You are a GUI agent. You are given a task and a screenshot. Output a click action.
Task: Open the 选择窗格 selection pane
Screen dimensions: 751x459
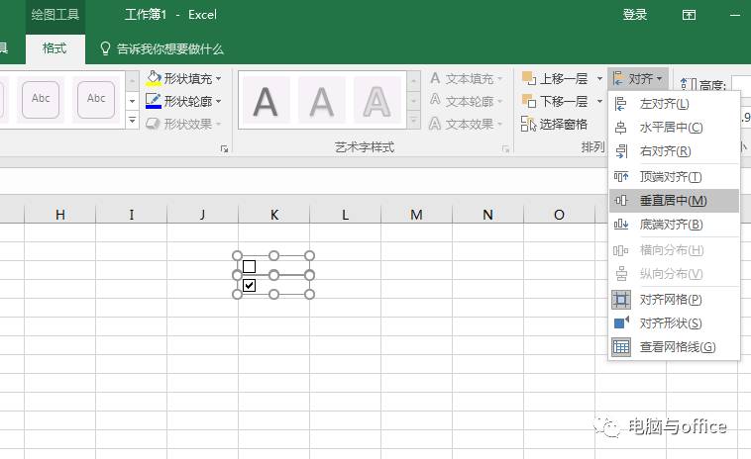(x=554, y=125)
